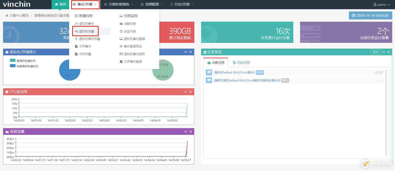
Task: Click the task list scrollbar
Action: [x=386, y=113]
